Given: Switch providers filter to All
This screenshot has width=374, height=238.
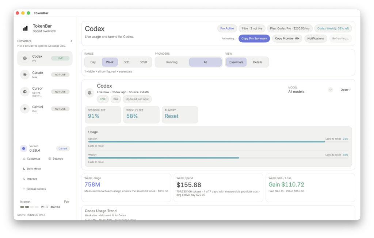Looking at the screenshot, I should 205,62.
